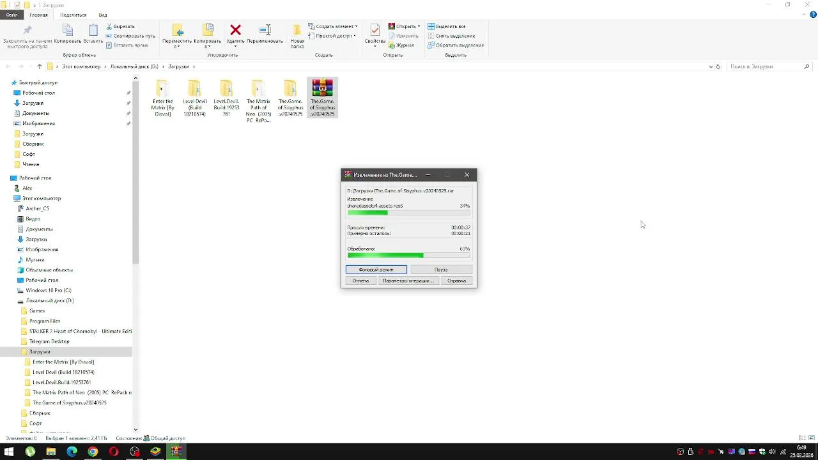Click Выделить все in the ribbon
The image size is (818, 460).
pos(447,27)
